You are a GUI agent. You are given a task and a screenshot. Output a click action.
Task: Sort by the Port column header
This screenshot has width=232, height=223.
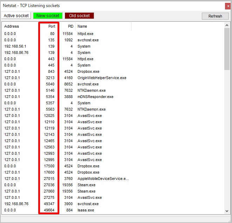pos(49,26)
